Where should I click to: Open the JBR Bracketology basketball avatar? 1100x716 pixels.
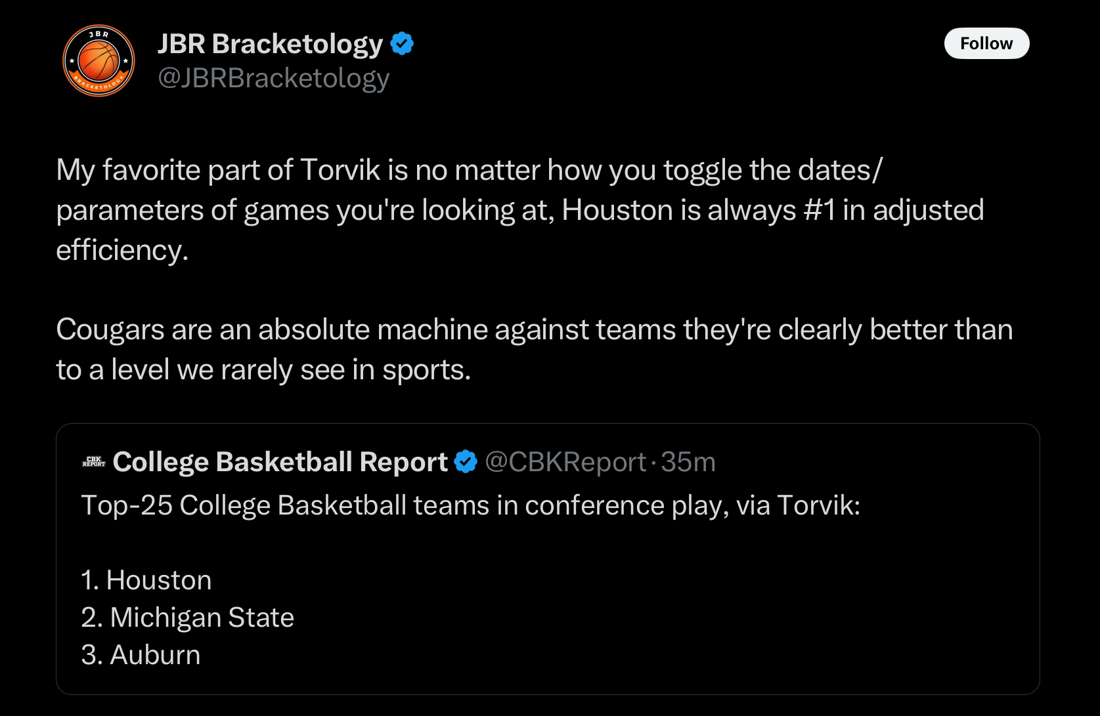99,60
